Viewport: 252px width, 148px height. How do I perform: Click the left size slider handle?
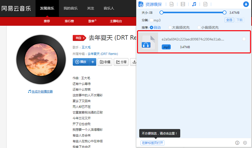click(x=162, y=13)
